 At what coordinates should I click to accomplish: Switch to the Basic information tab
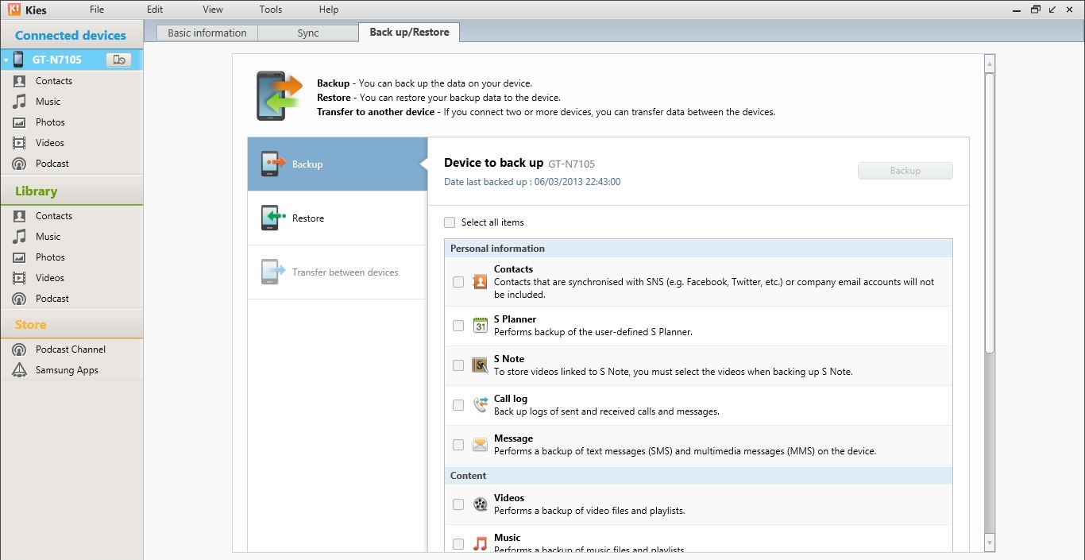[x=207, y=33]
